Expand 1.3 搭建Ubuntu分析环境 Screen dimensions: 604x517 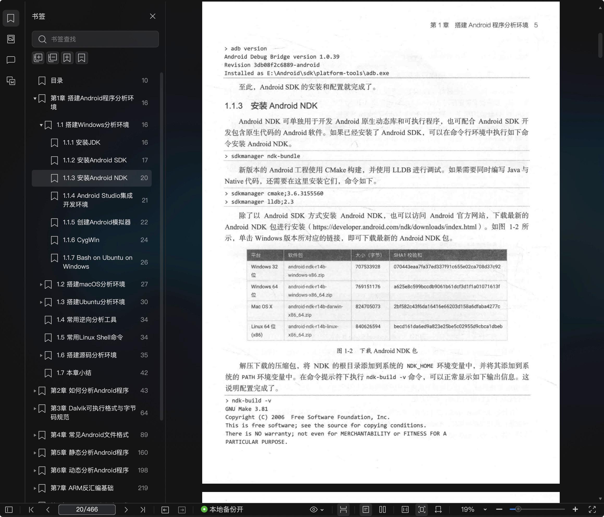[41, 302]
